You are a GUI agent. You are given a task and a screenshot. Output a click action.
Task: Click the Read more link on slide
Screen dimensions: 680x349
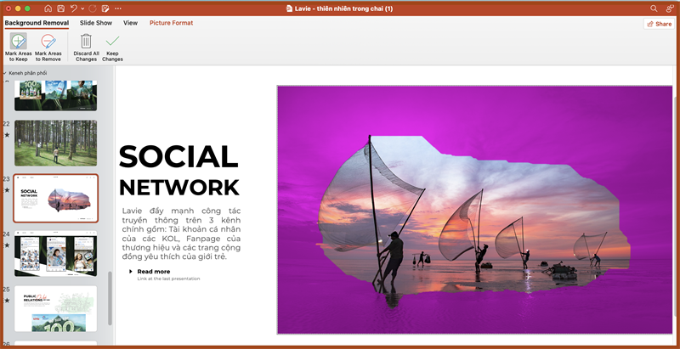point(153,272)
